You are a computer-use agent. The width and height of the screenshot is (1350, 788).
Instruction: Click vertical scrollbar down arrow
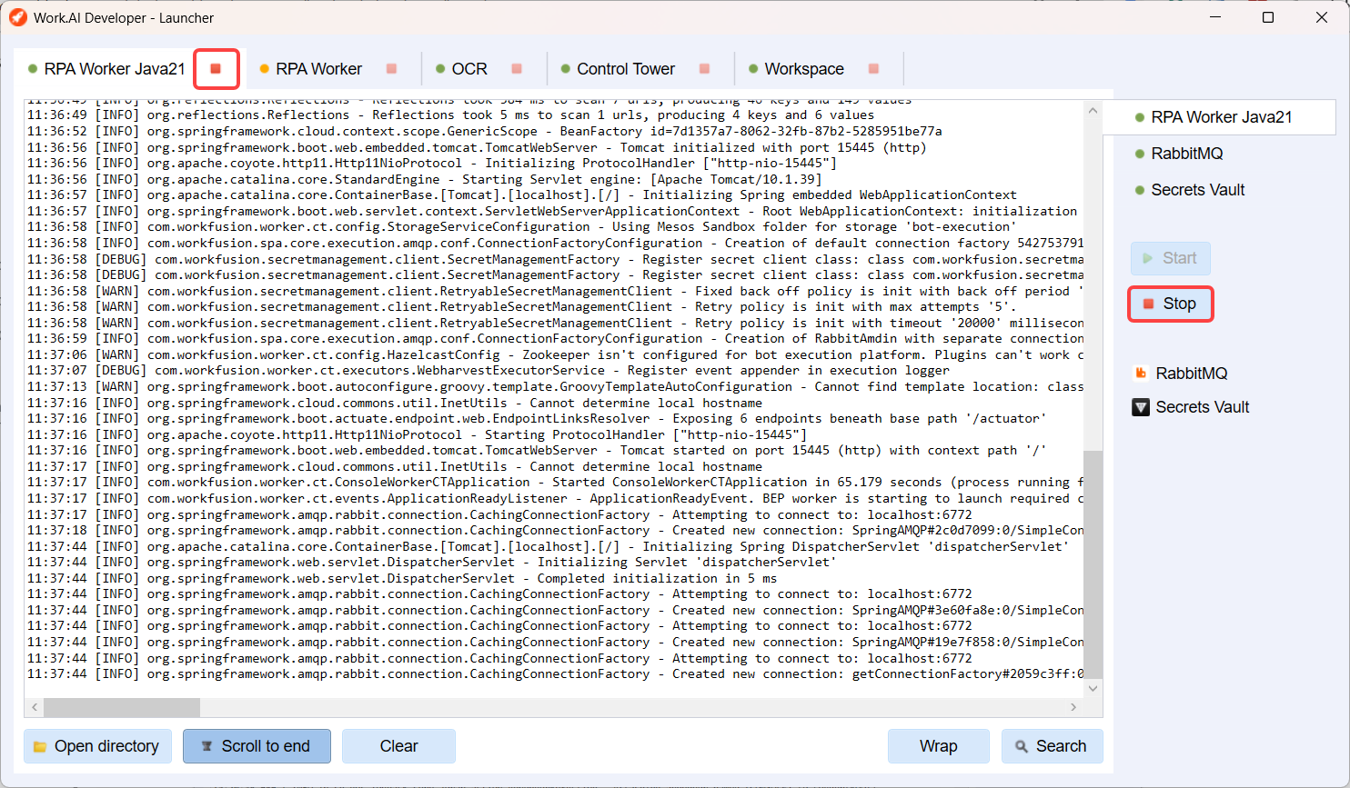coord(1093,688)
